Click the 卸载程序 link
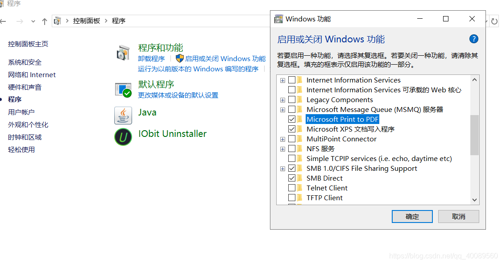This screenshot has width=502, height=264. point(151,58)
